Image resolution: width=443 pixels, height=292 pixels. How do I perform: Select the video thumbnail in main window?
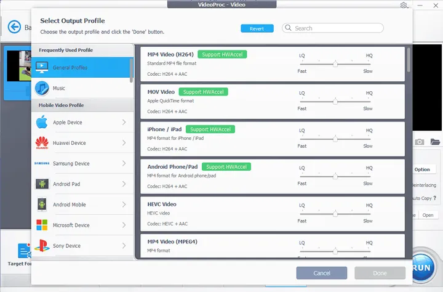(19, 66)
